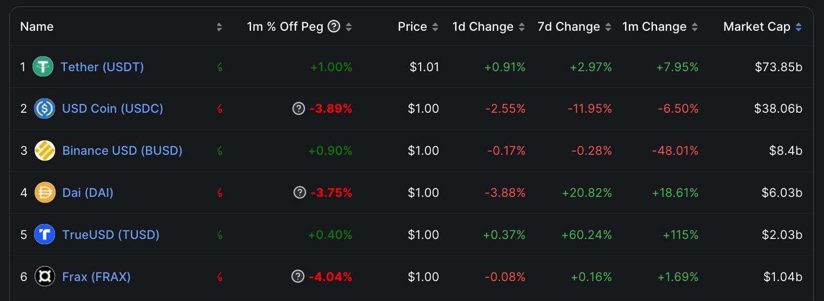This screenshot has height=301, width=824.
Task: Open the Frax (FRAX) link
Action: (x=96, y=277)
